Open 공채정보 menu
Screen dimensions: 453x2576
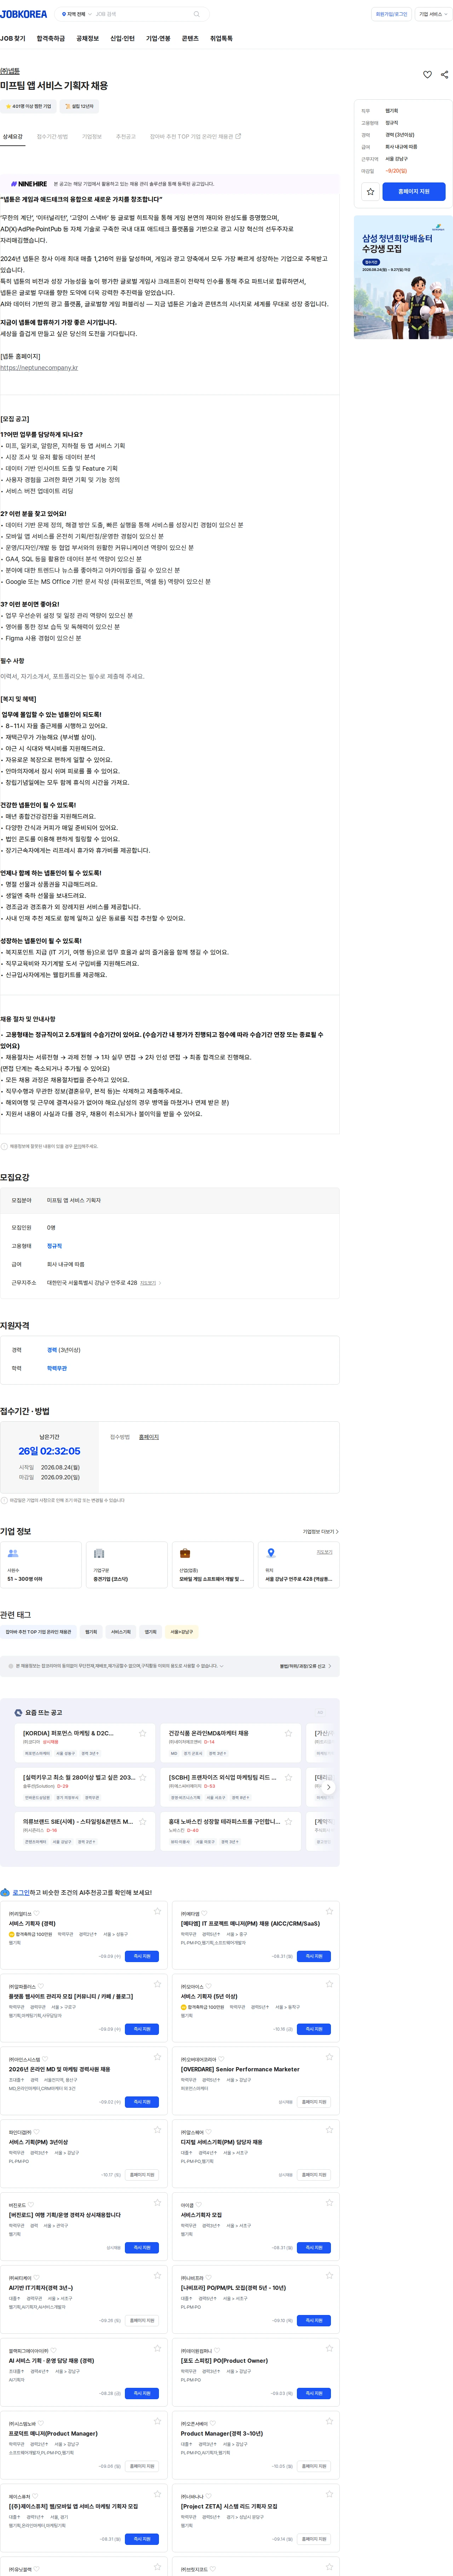pos(88,38)
